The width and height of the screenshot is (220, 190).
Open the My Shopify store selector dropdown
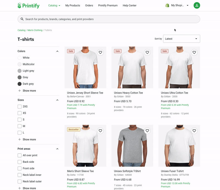point(177,6)
